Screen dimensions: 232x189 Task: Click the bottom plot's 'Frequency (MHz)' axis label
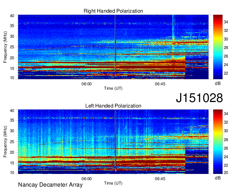[5, 142]
